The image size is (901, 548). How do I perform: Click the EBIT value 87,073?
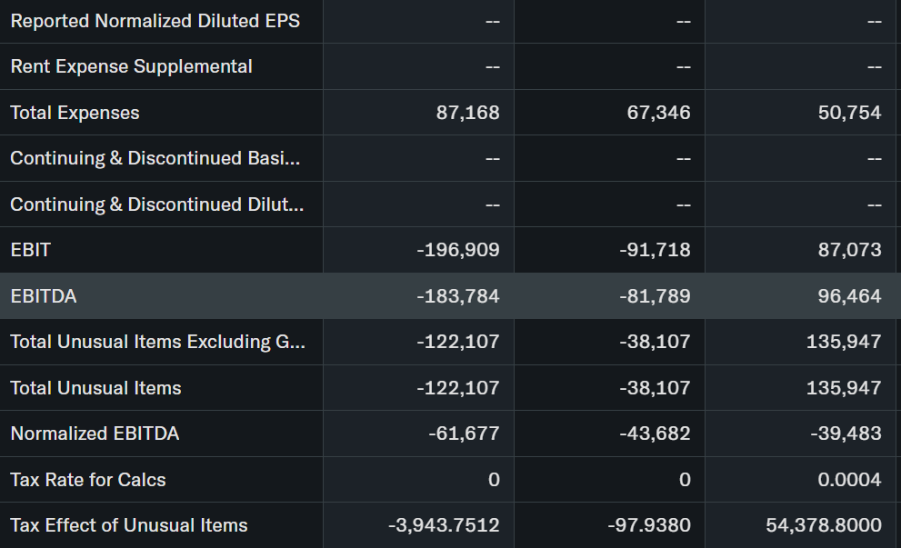click(849, 250)
